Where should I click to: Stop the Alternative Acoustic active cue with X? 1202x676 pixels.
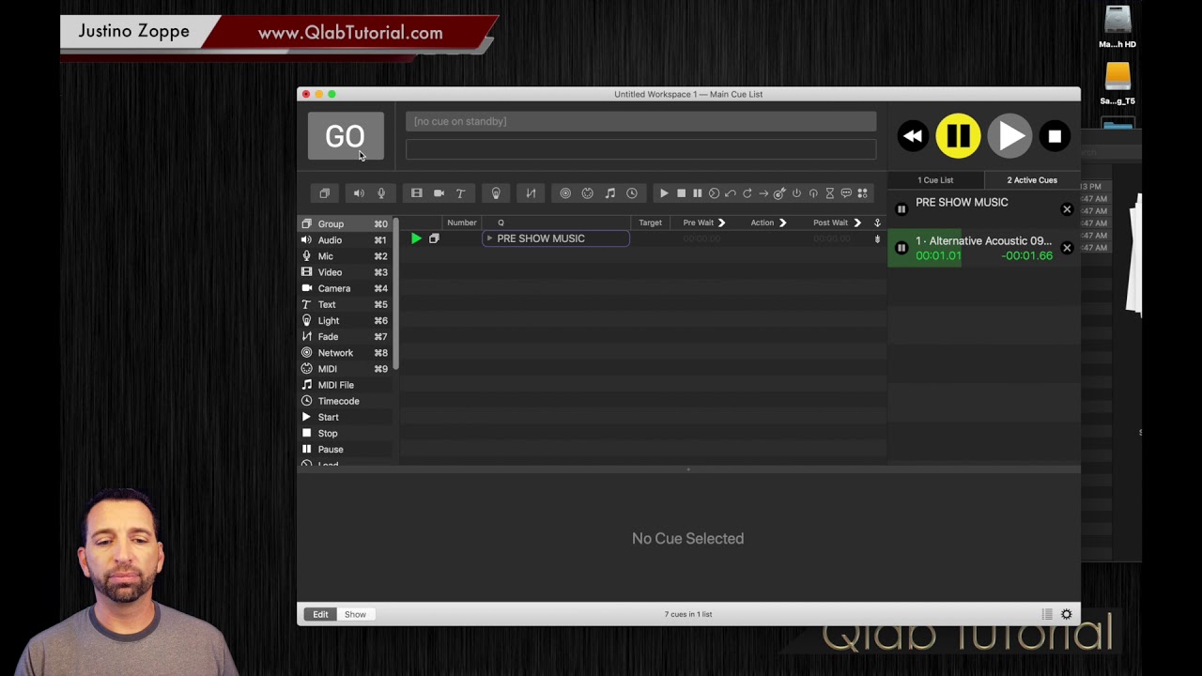point(1067,249)
